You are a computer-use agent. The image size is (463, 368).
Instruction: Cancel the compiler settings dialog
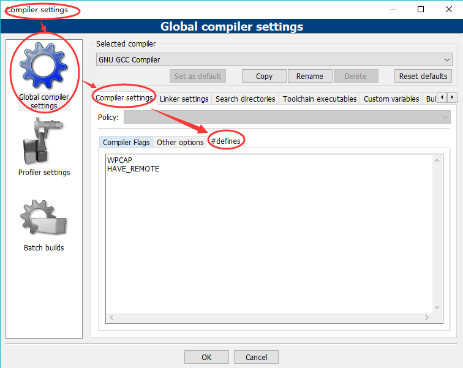coord(256,357)
